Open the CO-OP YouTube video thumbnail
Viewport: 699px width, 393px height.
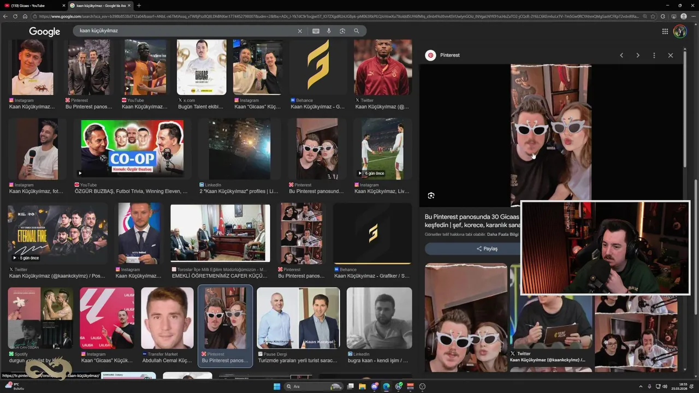pos(132,150)
